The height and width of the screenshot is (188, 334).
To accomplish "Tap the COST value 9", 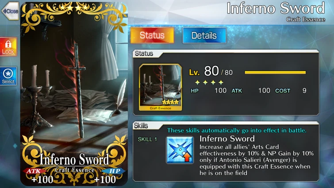I will tap(304, 91).
